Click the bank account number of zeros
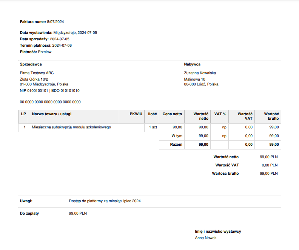Image resolution: width=299 pixels, height=250 pixels. 50,102
